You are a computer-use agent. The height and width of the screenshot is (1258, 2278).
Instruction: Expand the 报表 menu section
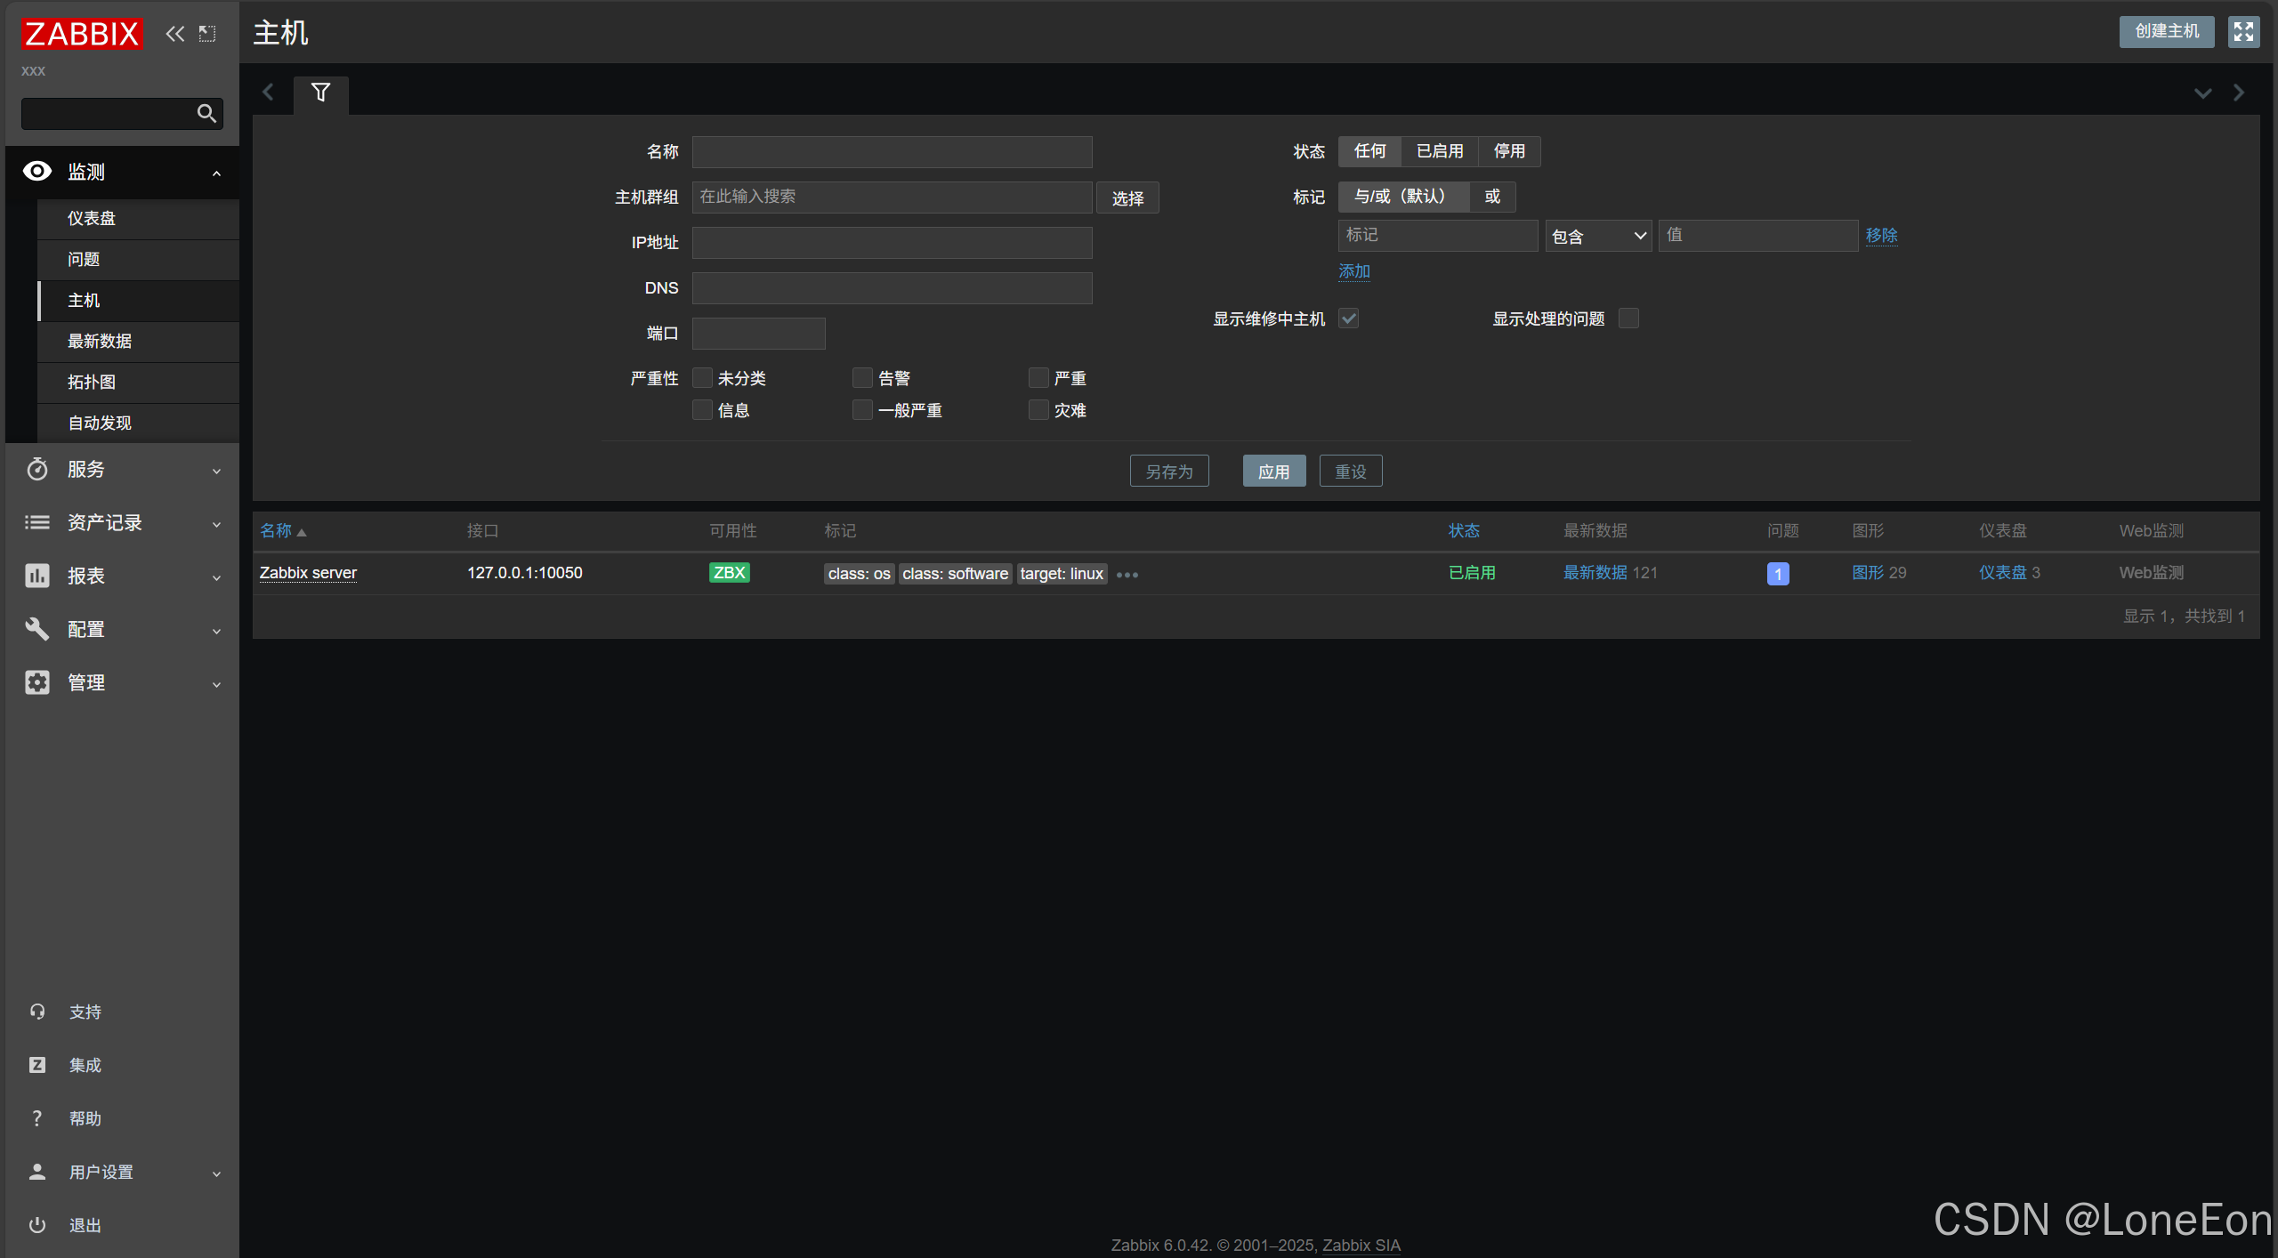[216, 577]
